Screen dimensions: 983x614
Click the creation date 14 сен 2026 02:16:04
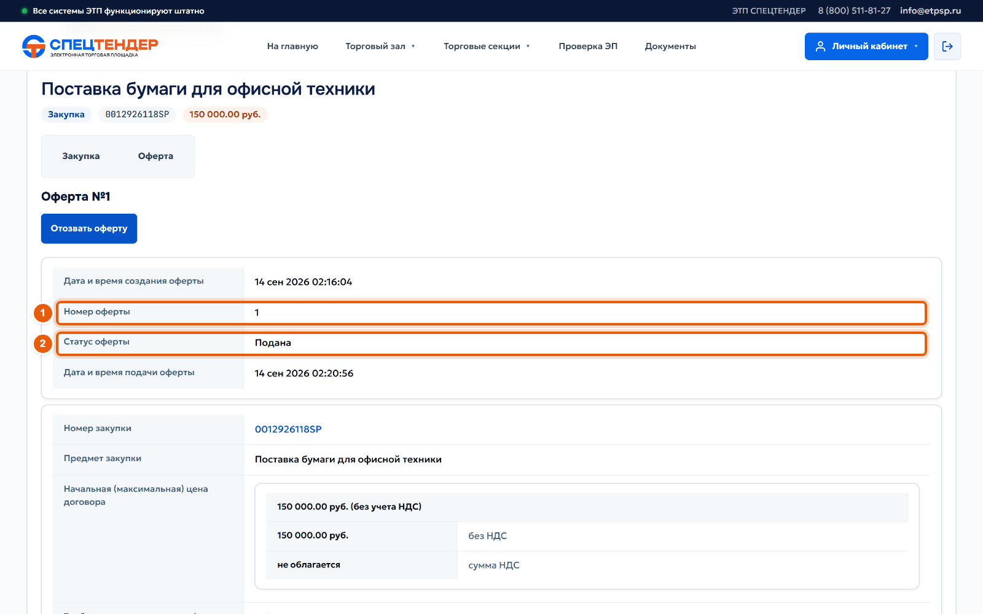tap(304, 282)
